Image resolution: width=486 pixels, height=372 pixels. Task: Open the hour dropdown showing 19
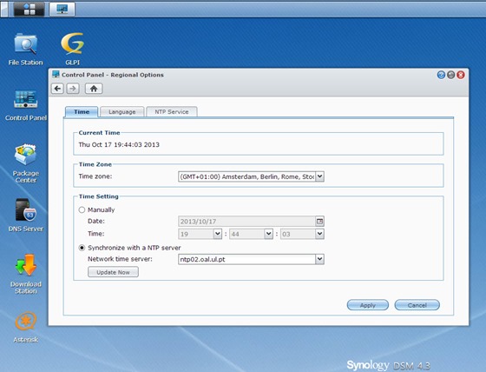(218, 234)
